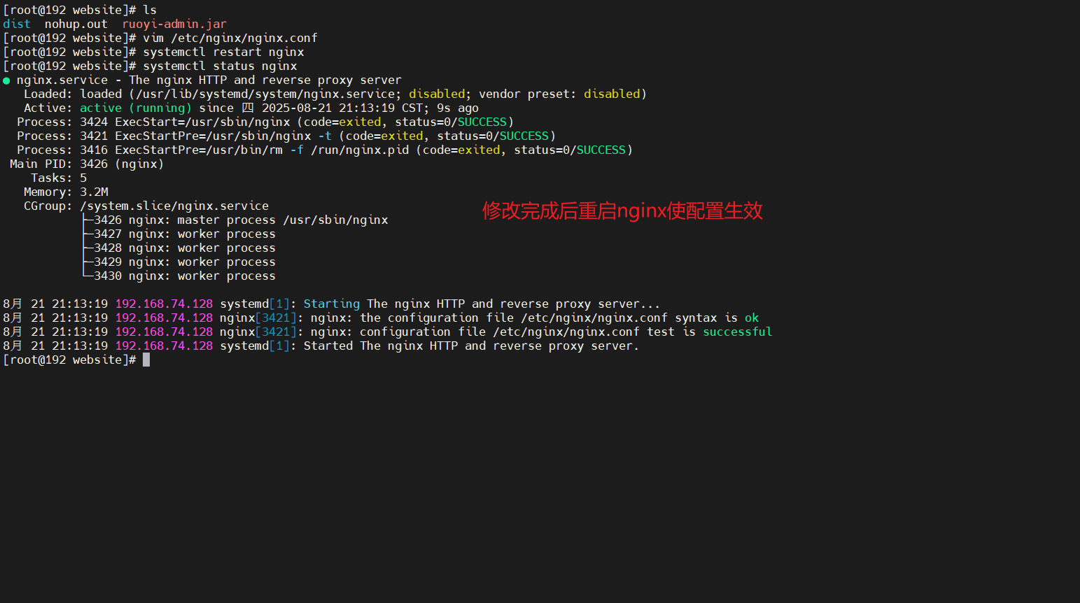Viewport: 1080px width, 603px height.
Task: Click the CGroup '/system.slice/nginx.service' path
Action: point(174,206)
